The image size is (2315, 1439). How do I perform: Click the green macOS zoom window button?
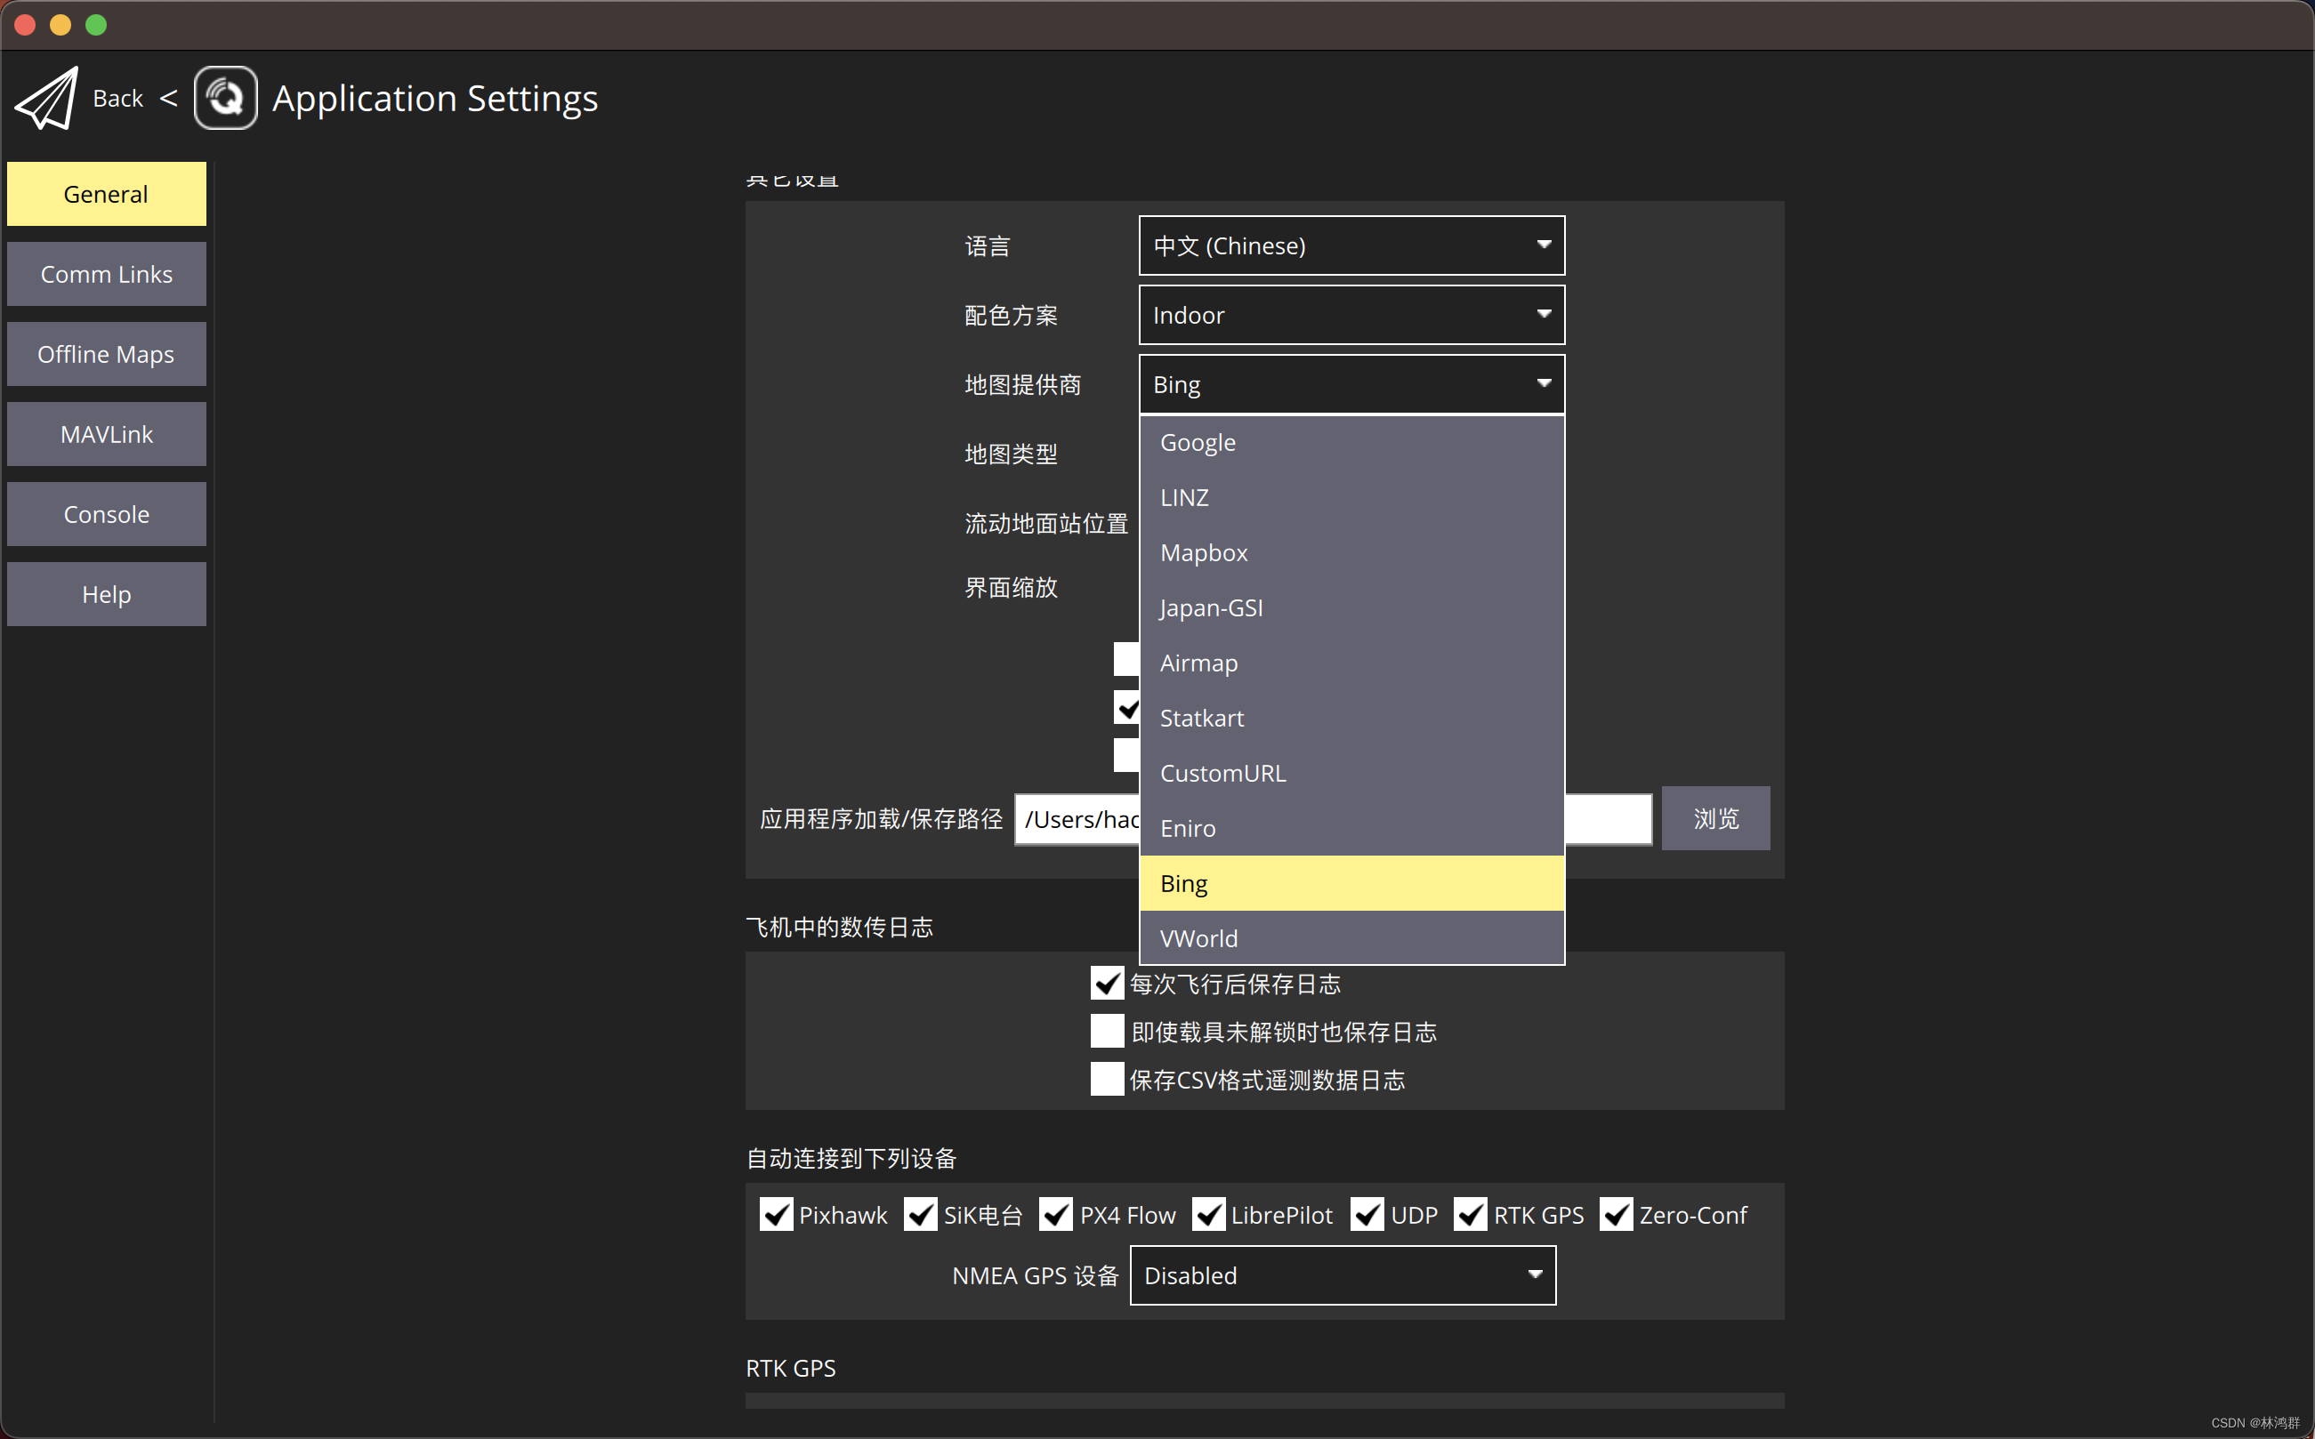click(x=96, y=25)
